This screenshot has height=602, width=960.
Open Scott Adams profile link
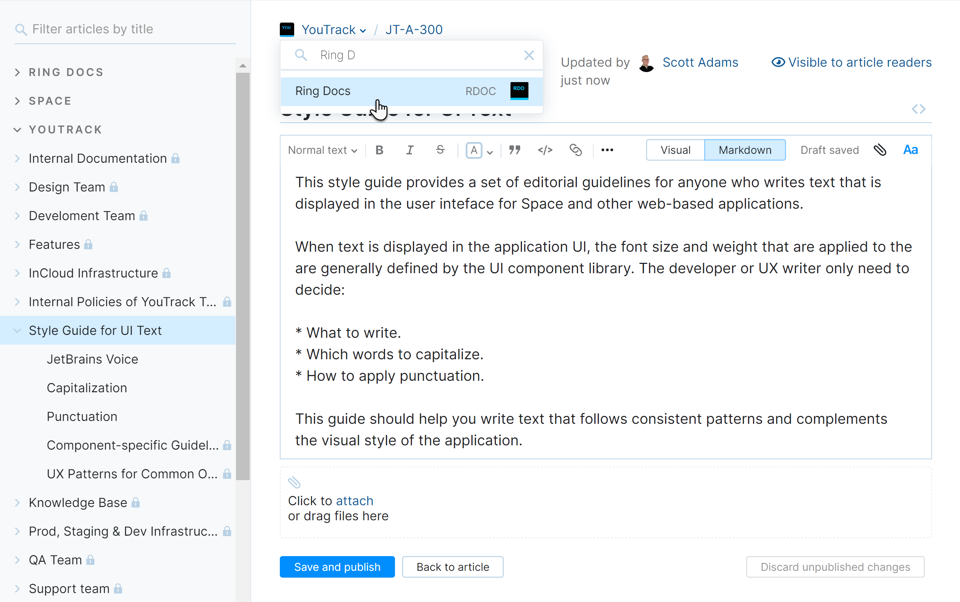coord(700,62)
